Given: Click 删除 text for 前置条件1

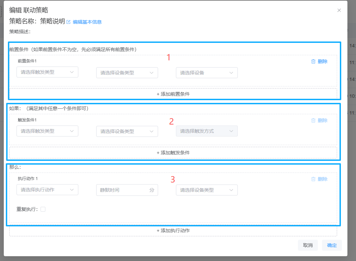Looking at the screenshot, I should tap(323, 61).
